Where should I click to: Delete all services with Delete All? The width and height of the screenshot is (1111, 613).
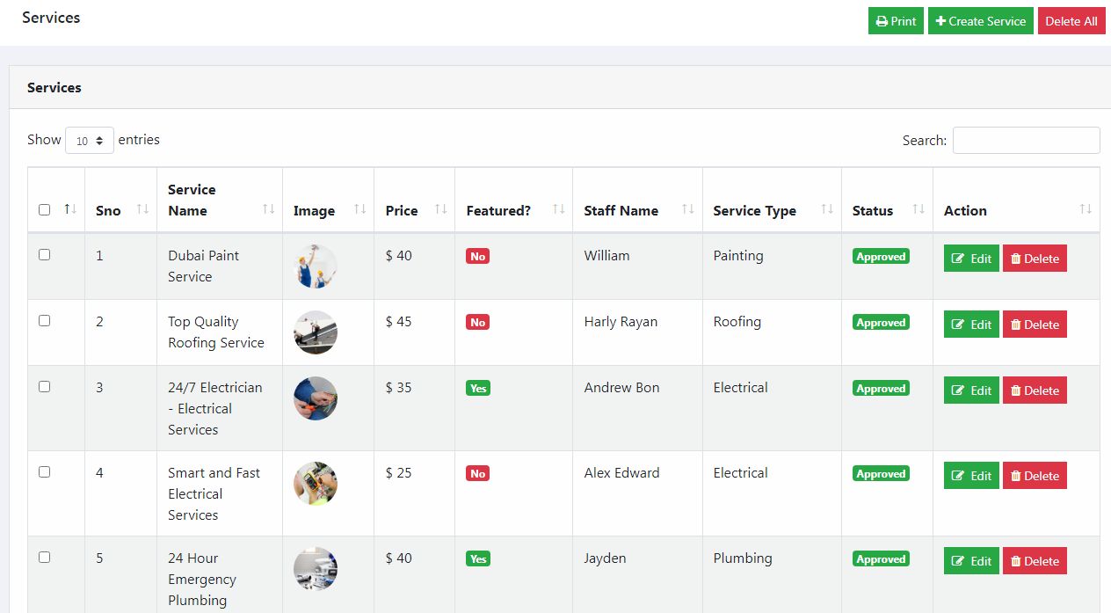point(1071,21)
